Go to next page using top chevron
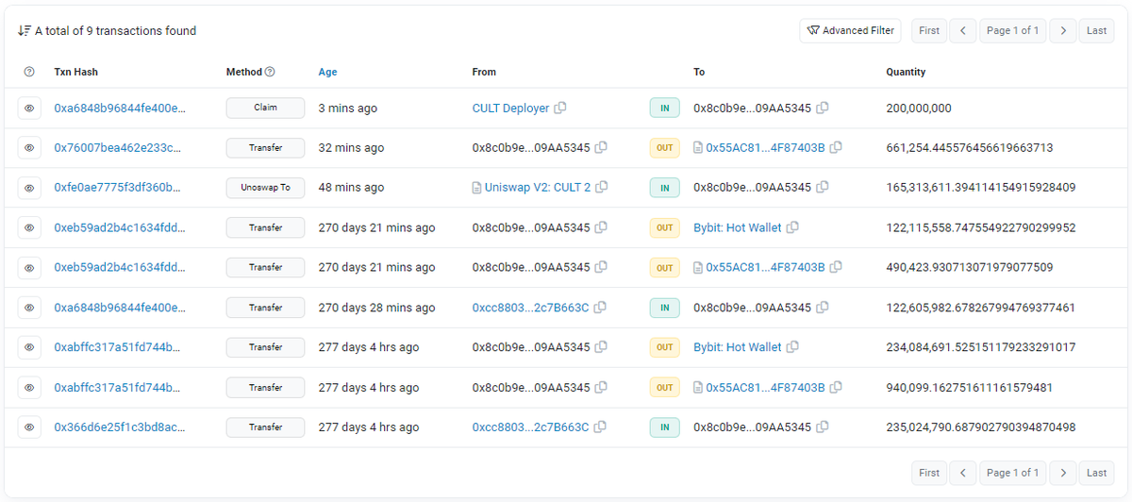Image resolution: width=1132 pixels, height=502 pixels. tap(1063, 30)
